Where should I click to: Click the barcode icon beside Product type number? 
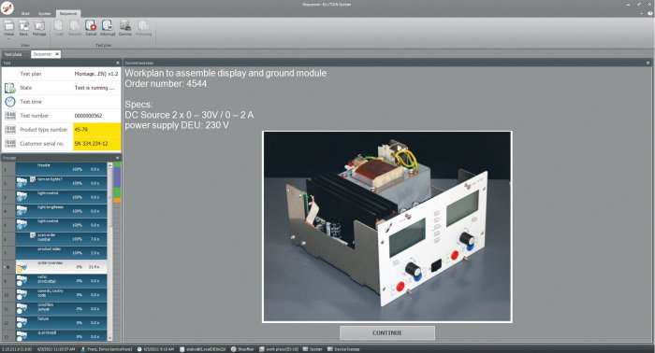click(x=10, y=130)
